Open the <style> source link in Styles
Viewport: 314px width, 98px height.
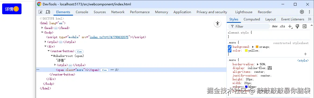click(x=303, y=60)
